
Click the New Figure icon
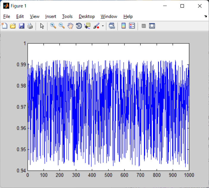(x=4, y=26)
